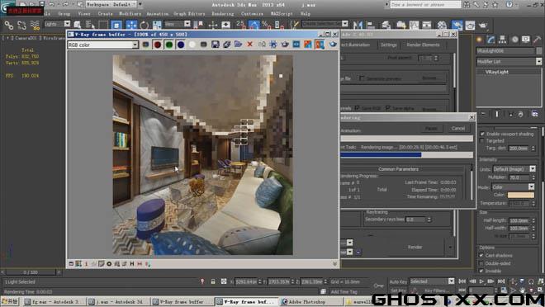Switch to Settings tab in render setup

[x=389, y=45]
